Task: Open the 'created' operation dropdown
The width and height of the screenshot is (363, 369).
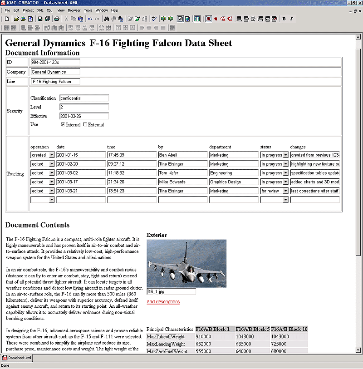Action: point(52,155)
